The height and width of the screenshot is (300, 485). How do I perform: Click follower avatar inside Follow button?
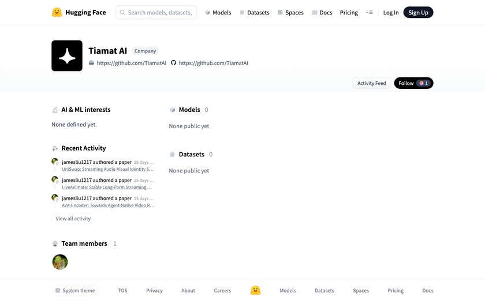[x=421, y=83]
